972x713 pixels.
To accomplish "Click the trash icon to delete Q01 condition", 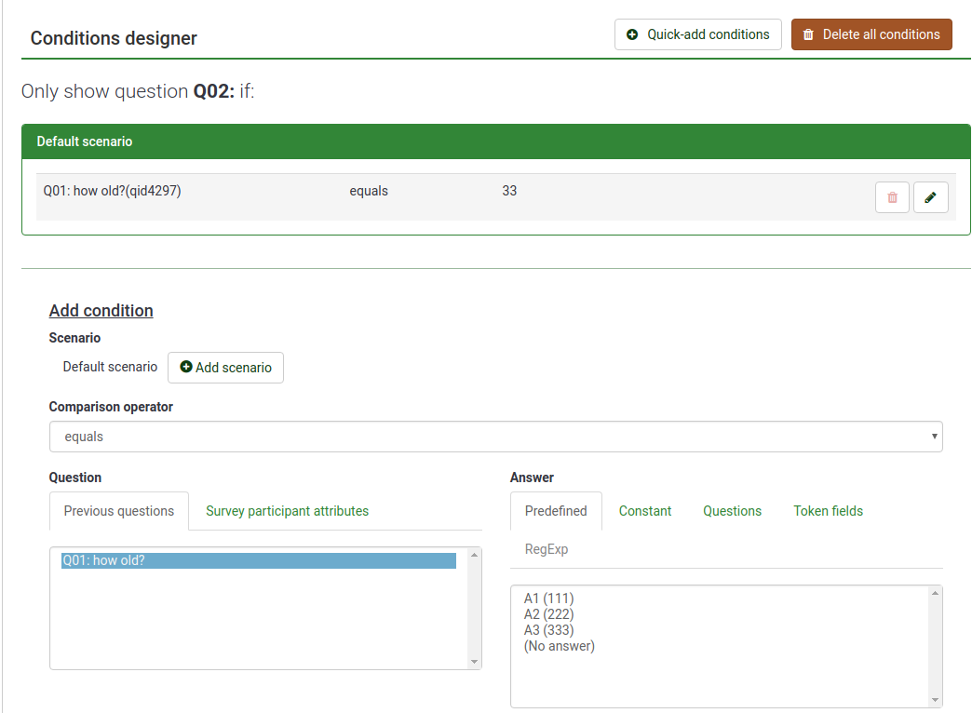I will (x=892, y=197).
